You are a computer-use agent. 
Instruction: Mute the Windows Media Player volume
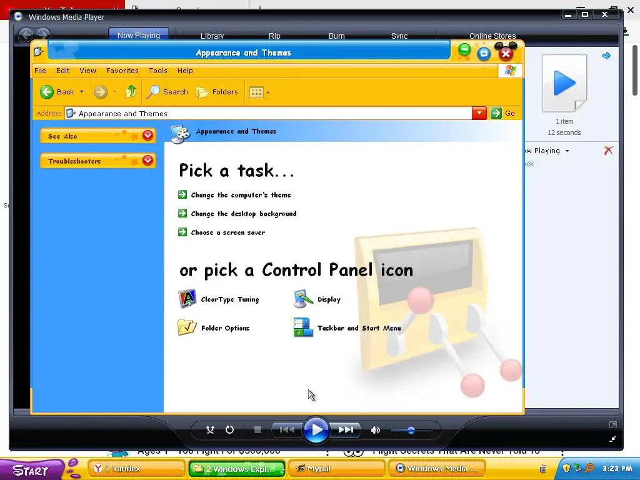click(375, 430)
